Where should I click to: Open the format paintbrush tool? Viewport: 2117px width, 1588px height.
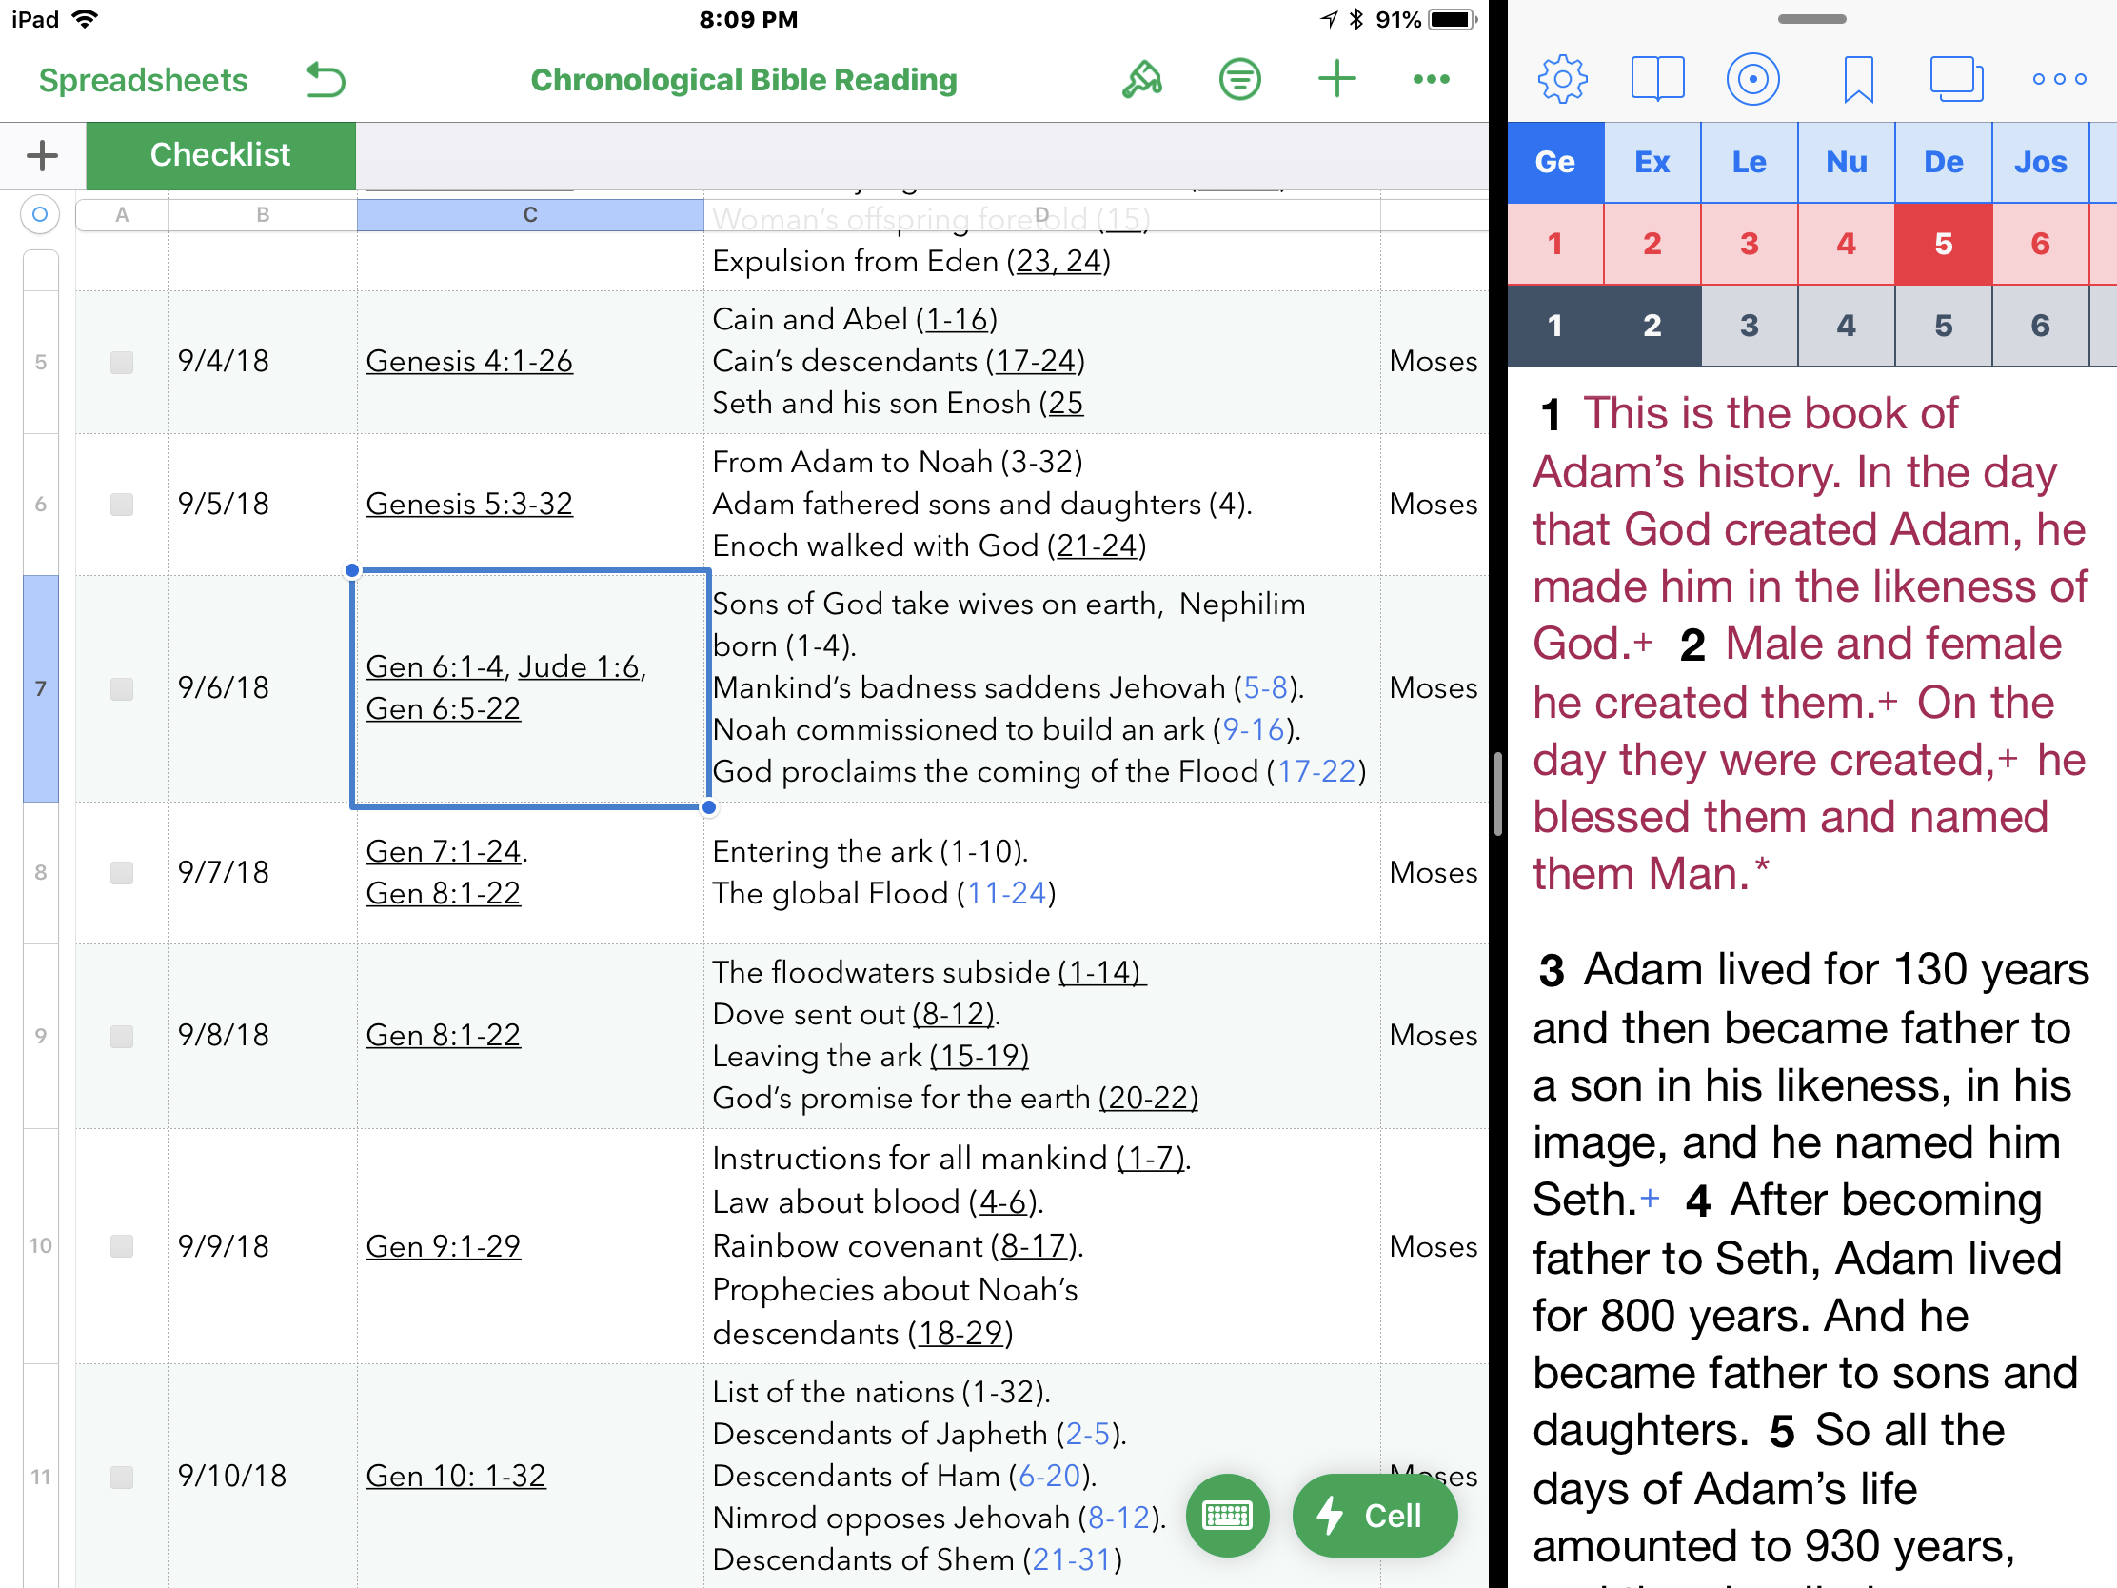tap(1141, 79)
